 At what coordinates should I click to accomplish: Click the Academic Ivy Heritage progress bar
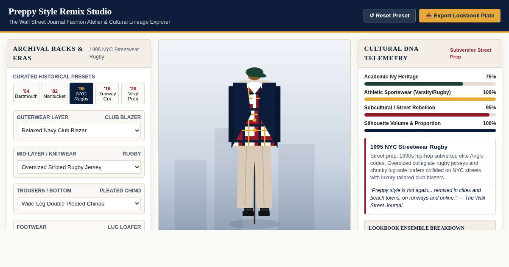(x=430, y=84)
